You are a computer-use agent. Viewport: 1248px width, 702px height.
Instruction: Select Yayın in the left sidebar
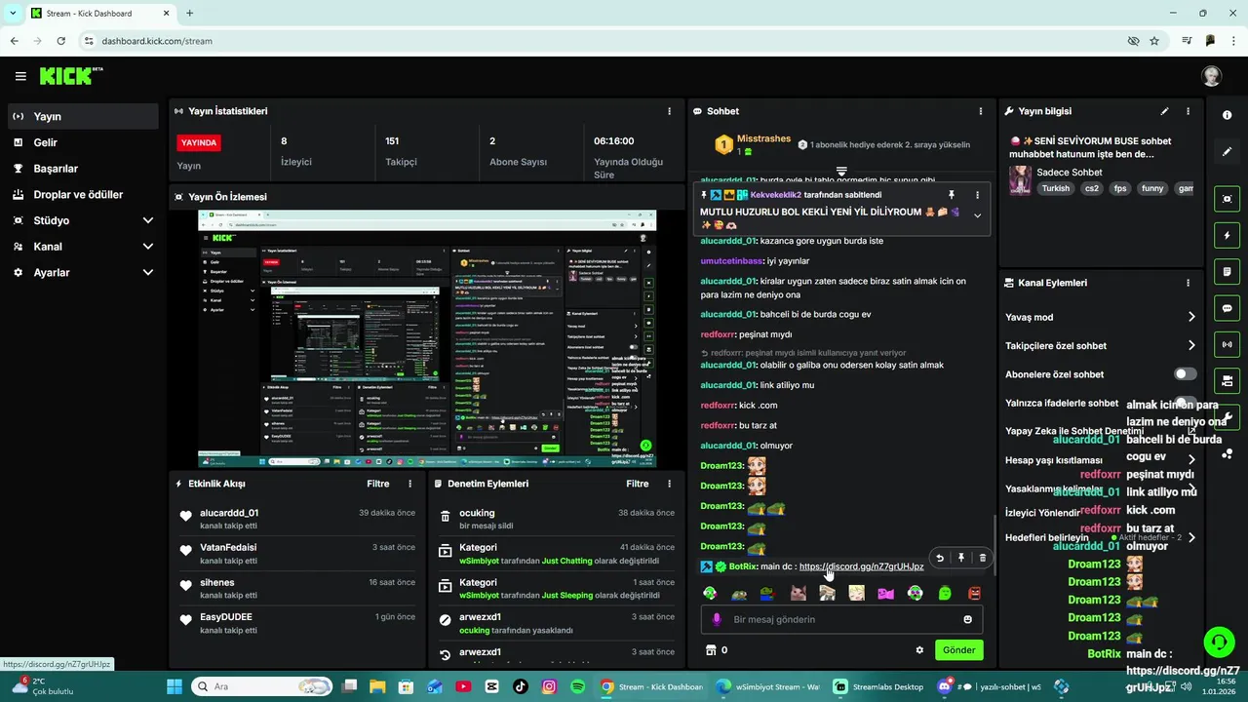click(83, 116)
